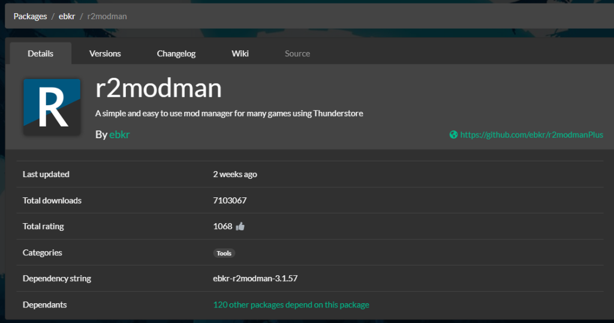Click the Packages breadcrumb link
The height and width of the screenshot is (323, 614).
[x=30, y=16]
